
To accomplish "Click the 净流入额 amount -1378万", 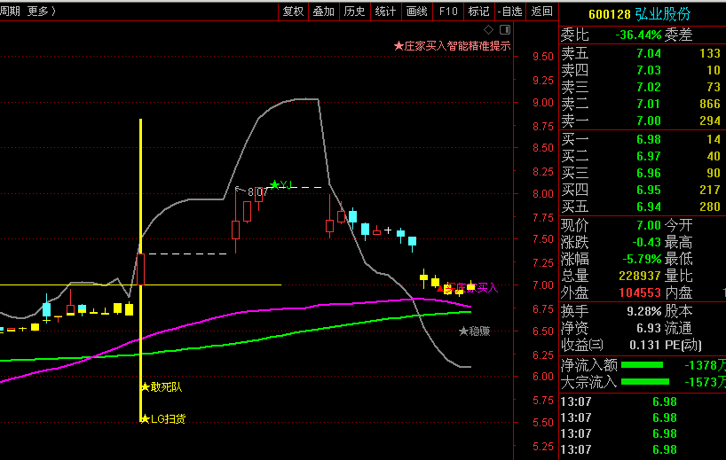I will (705, 365).
